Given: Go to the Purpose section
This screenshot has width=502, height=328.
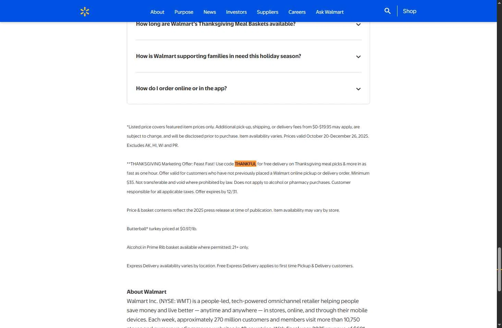Looking at the screenshot, I should [x=184, y=12].
